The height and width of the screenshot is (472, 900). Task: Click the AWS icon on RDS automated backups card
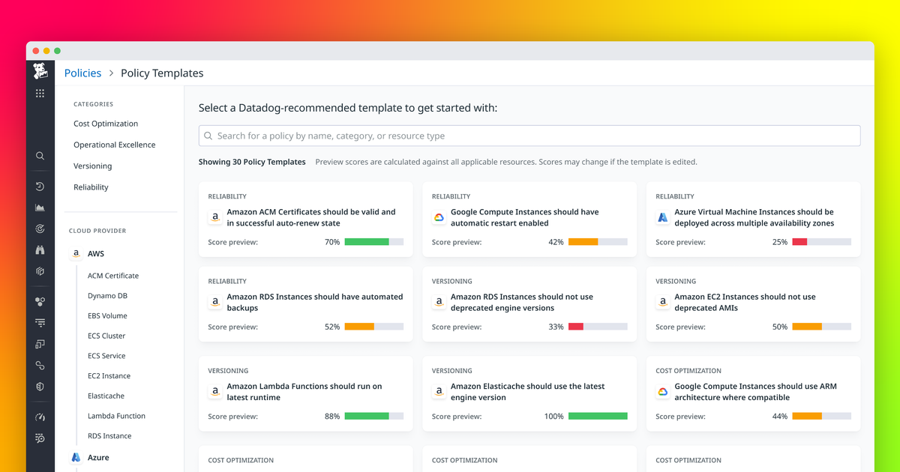[215, 303]
